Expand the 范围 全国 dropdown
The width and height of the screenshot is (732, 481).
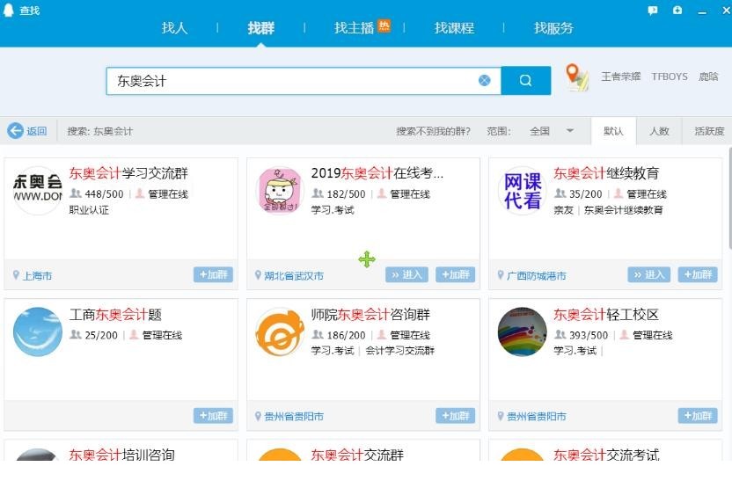coord(552,131)
